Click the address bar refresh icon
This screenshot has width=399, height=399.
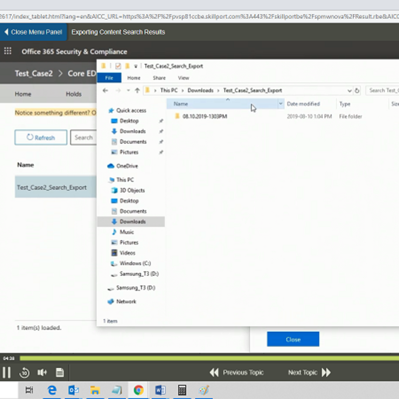click(357, 91)
